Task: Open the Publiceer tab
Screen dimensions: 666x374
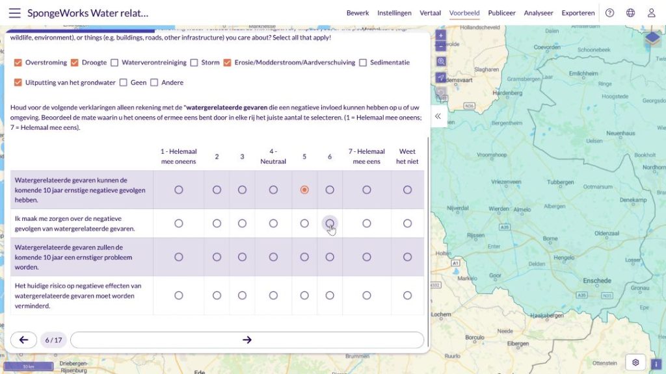Action: [501, 13]
